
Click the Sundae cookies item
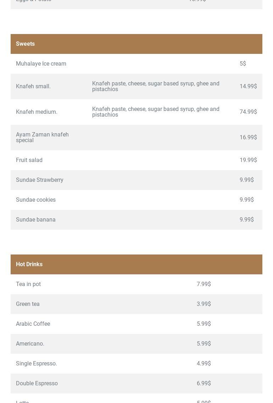[36, 200]
